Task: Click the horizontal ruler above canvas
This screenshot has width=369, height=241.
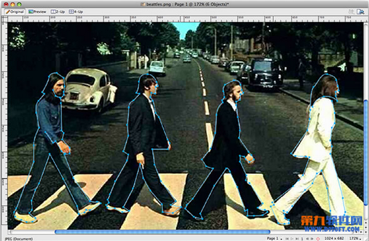Action: (x=186, y=19)
